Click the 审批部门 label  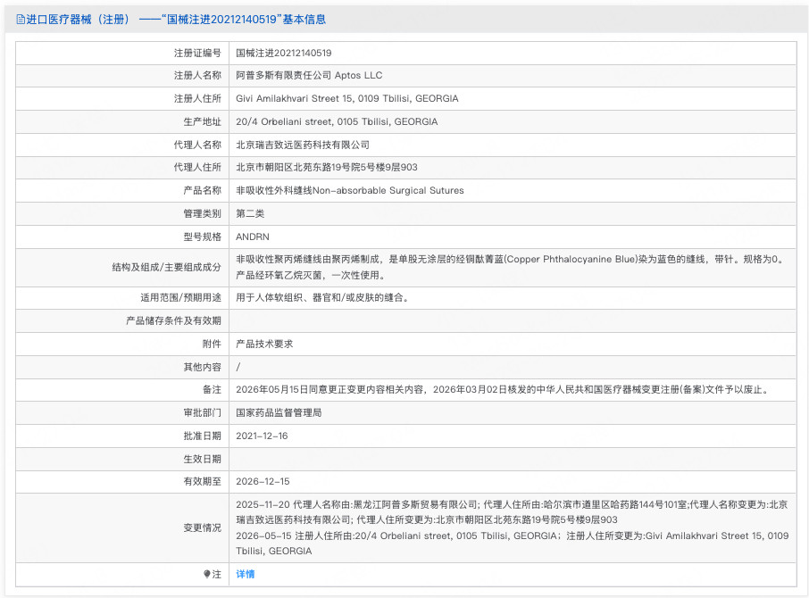(202, 412)
